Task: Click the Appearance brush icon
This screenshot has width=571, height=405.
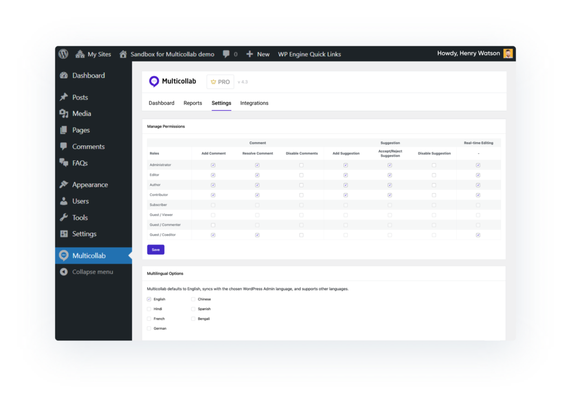Action: point(64,184)
